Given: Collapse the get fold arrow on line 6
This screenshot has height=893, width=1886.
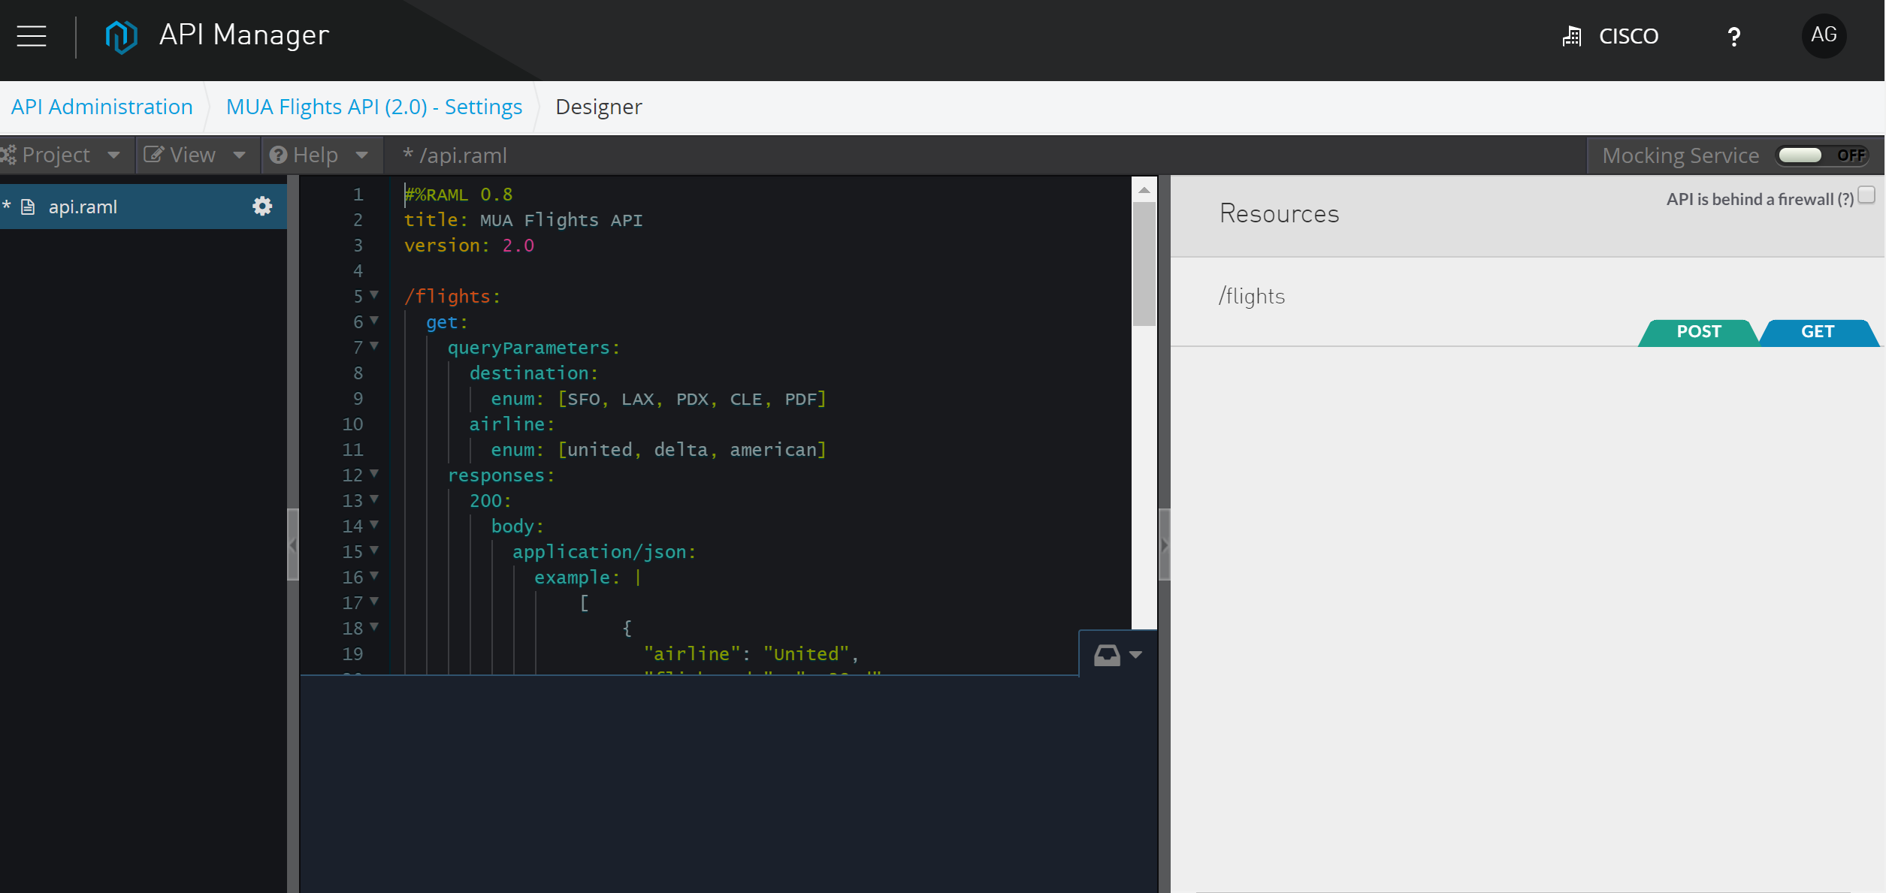Looking at the screenshot, I should coord(374,321).
